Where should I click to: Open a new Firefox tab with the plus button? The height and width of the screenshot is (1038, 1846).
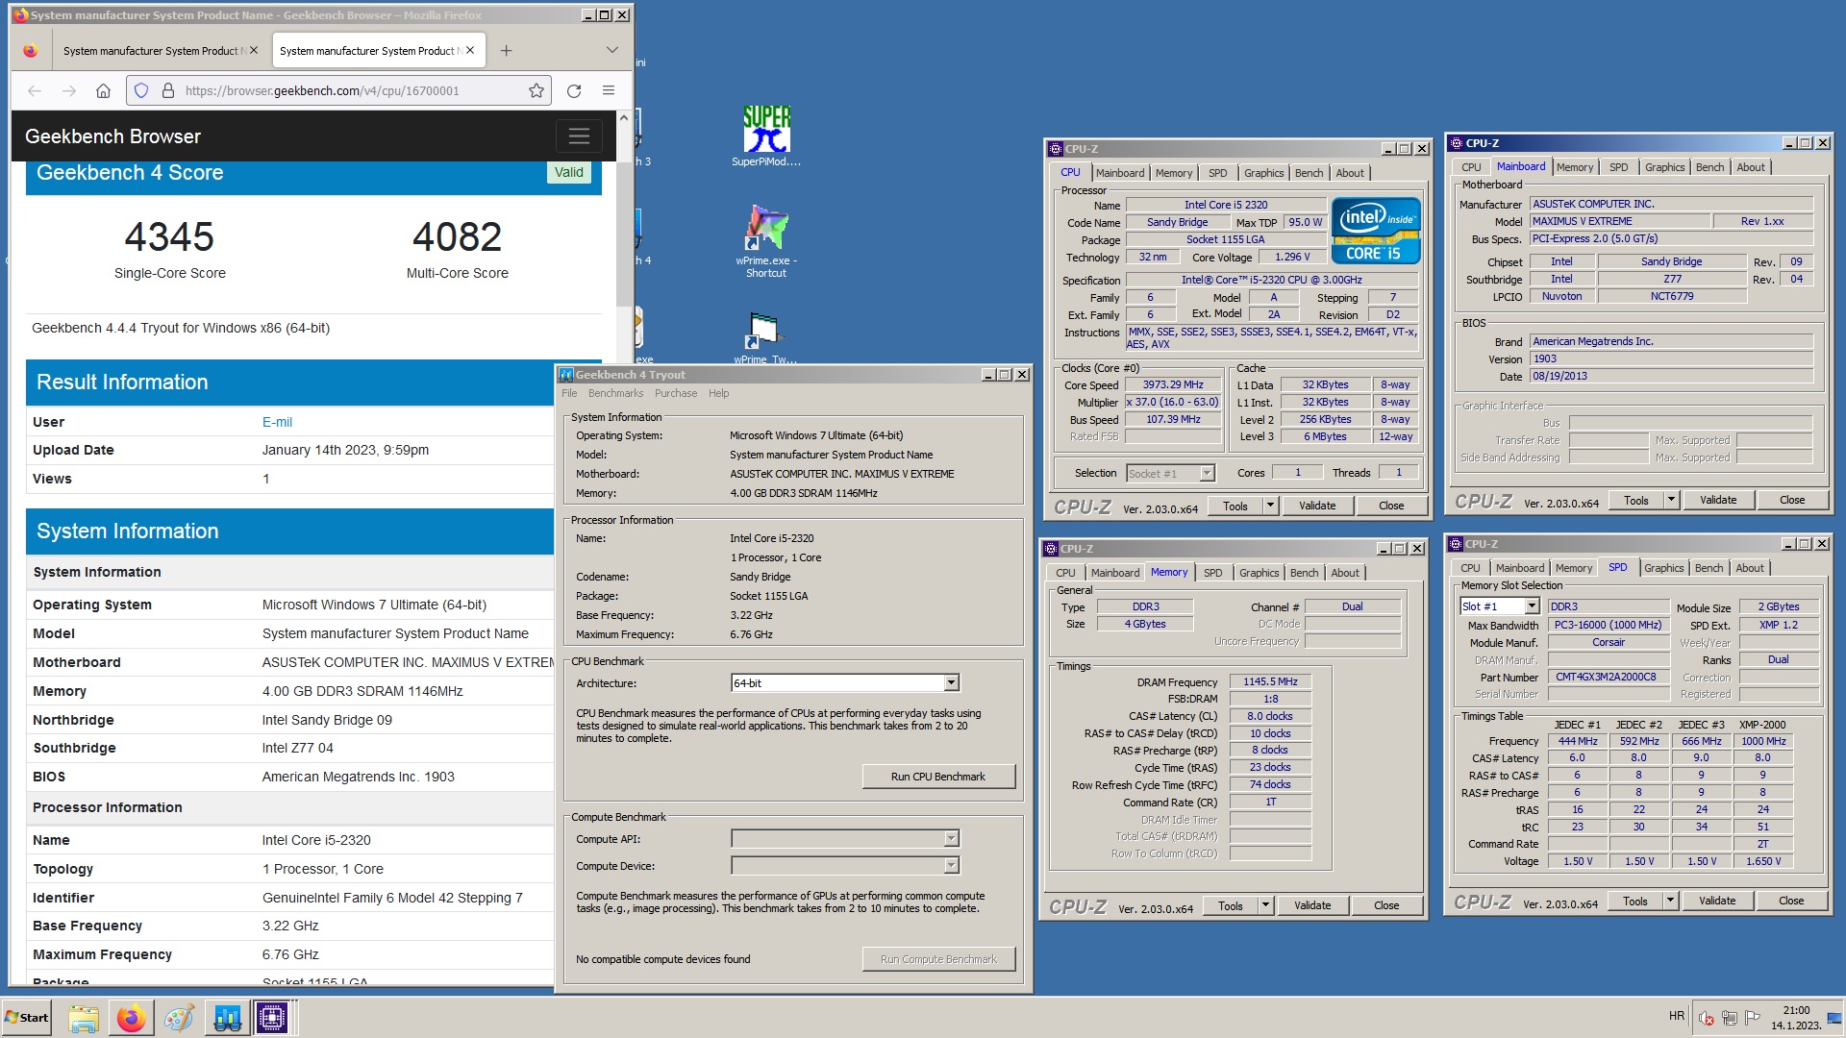click(506, 51)
